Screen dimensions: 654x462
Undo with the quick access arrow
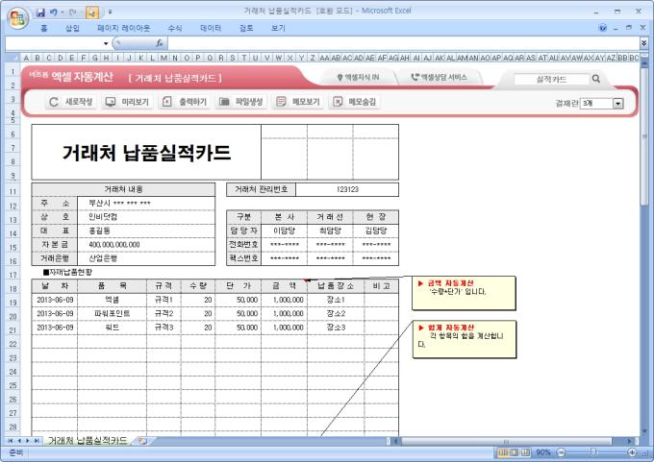tap(54, 12)
